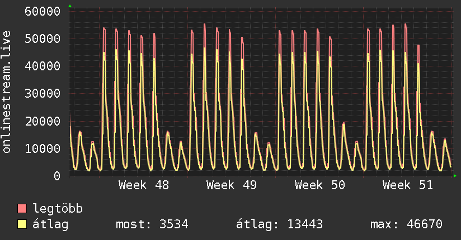Click the onlinestream.live vertical axis title

[x=7, y=92]
